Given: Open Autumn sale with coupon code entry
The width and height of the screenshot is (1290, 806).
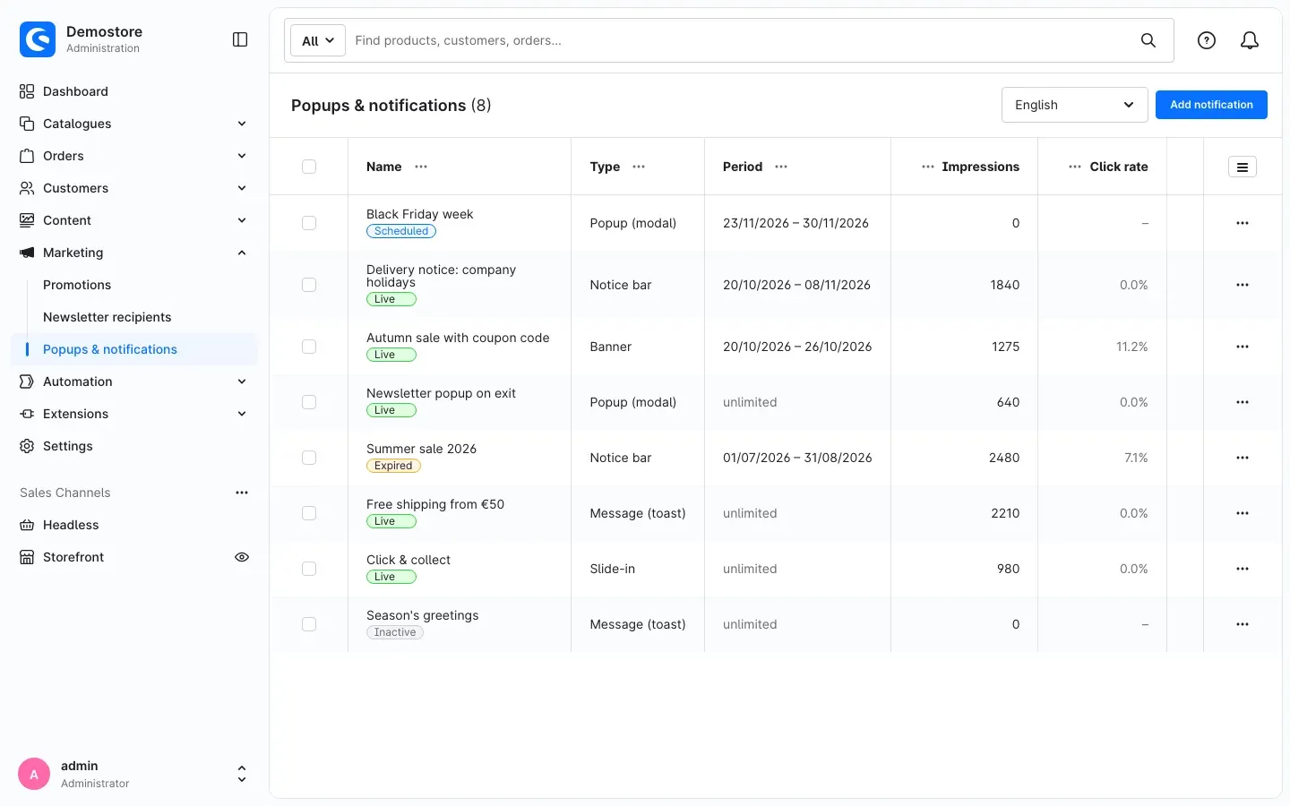Looking at the screenshot, I should 458,338.
